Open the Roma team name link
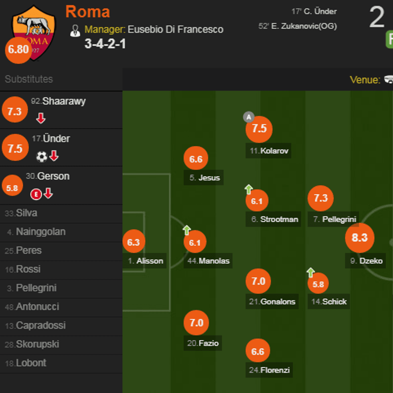Viewport: 393px width, 393px height. [x=87, y=12]
